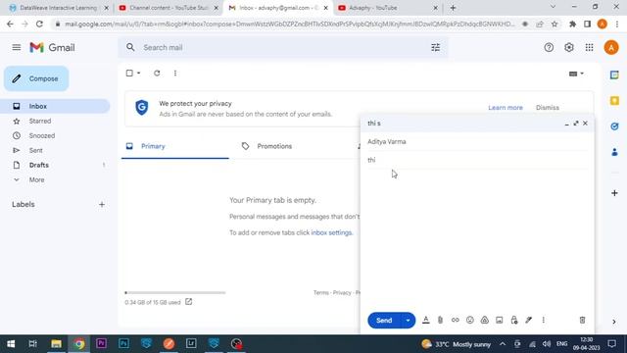Show hidden system tray icons
627x353 pixels.
tap(503, 344)
